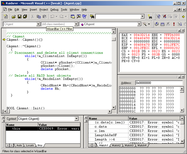Toggle the Output window

[79, 17]
